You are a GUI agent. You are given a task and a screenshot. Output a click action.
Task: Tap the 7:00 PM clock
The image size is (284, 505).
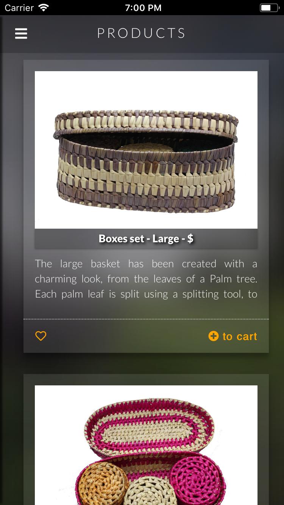tap(143, 8)
